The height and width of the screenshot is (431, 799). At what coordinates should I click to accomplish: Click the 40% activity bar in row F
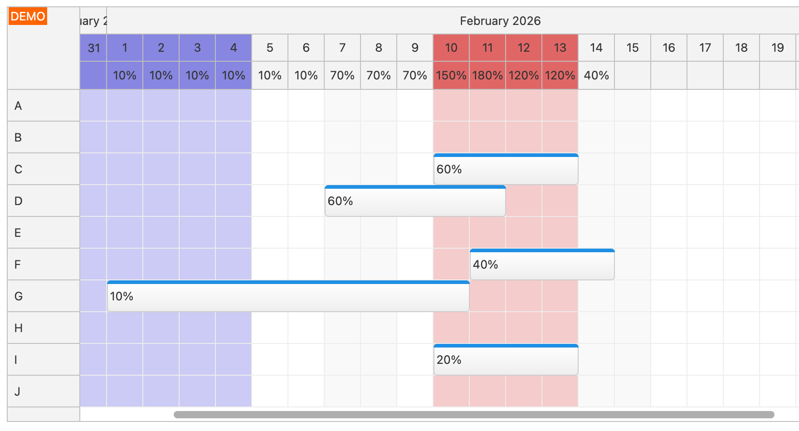[x=542, y=265]
